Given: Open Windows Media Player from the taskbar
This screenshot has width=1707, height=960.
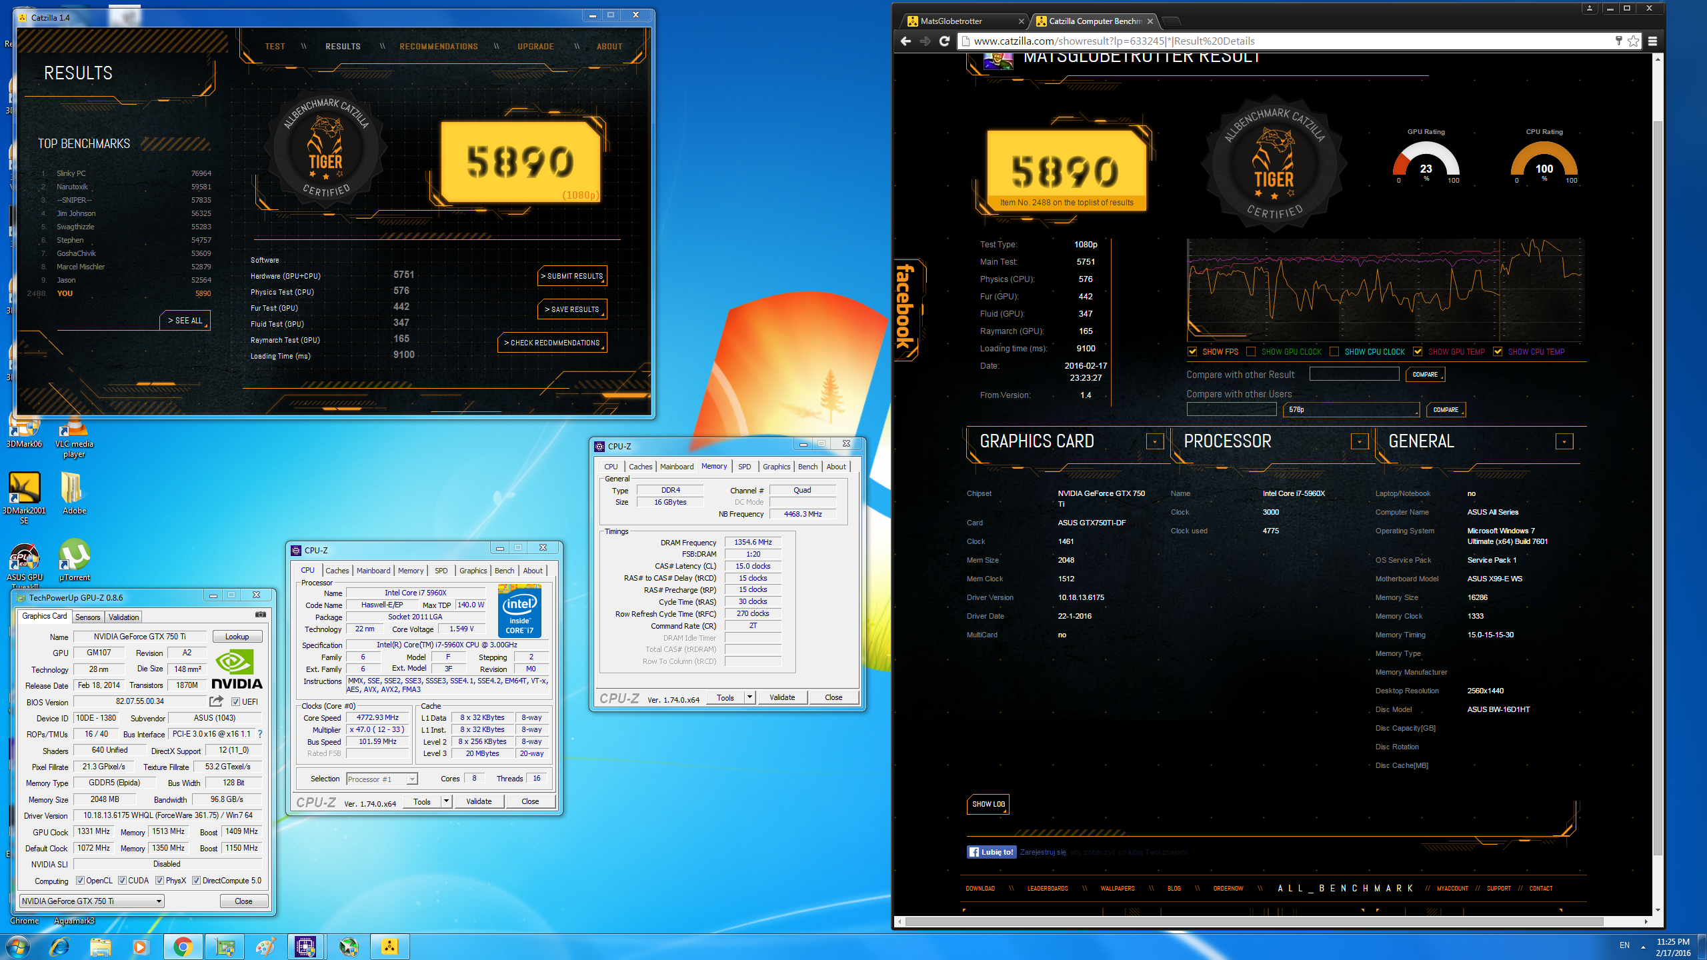Looking at the screenshot, I should pos(141,947).
